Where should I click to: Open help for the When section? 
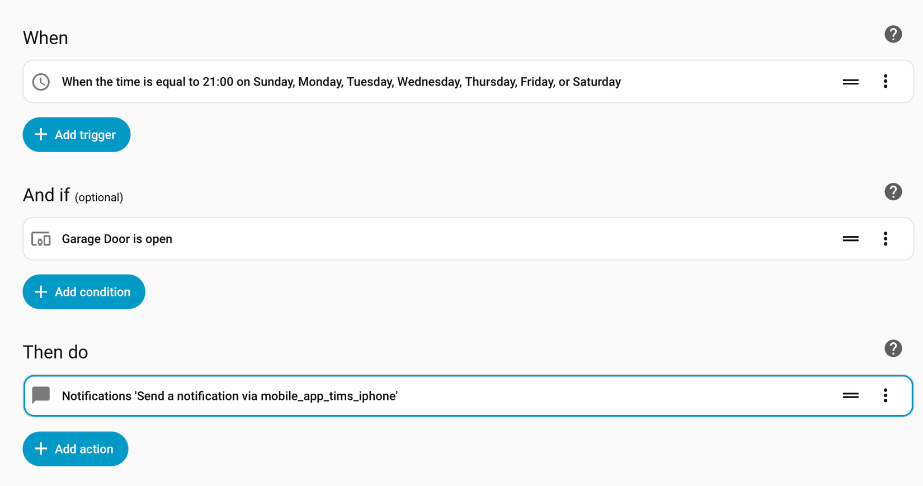click(893, 35)
